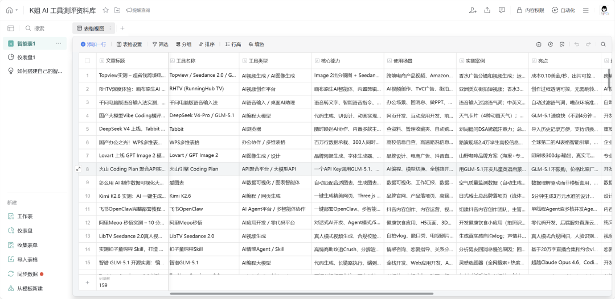Open the 表格视图 tab options dots

tap(110, 28)
